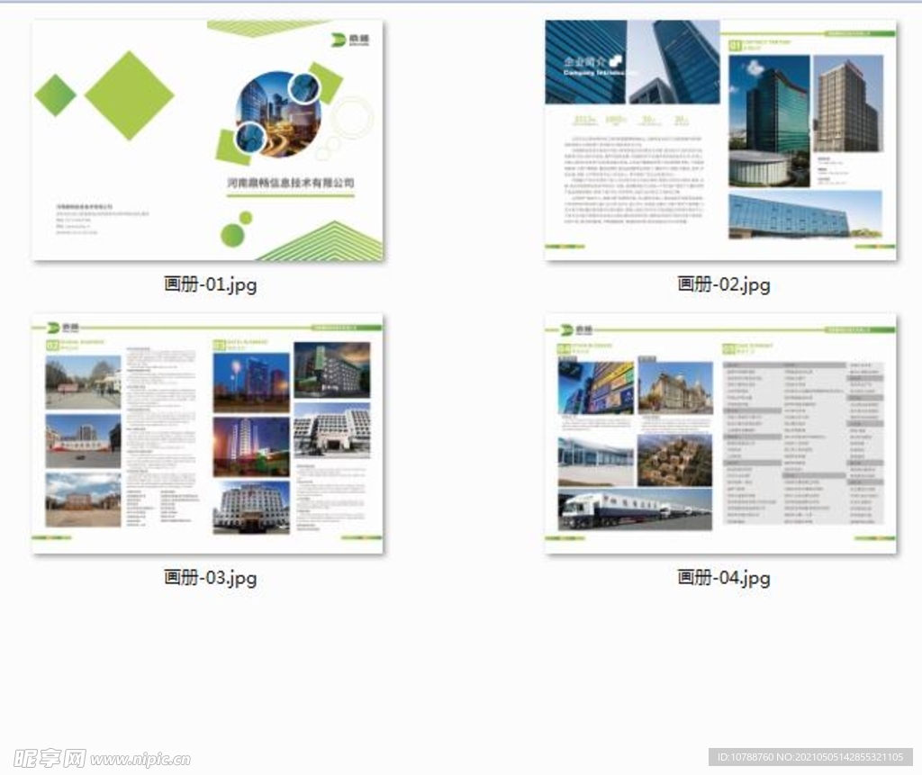
Task: Click the wide glass building photo in 画册-02
Action: [x=805, y=215]
